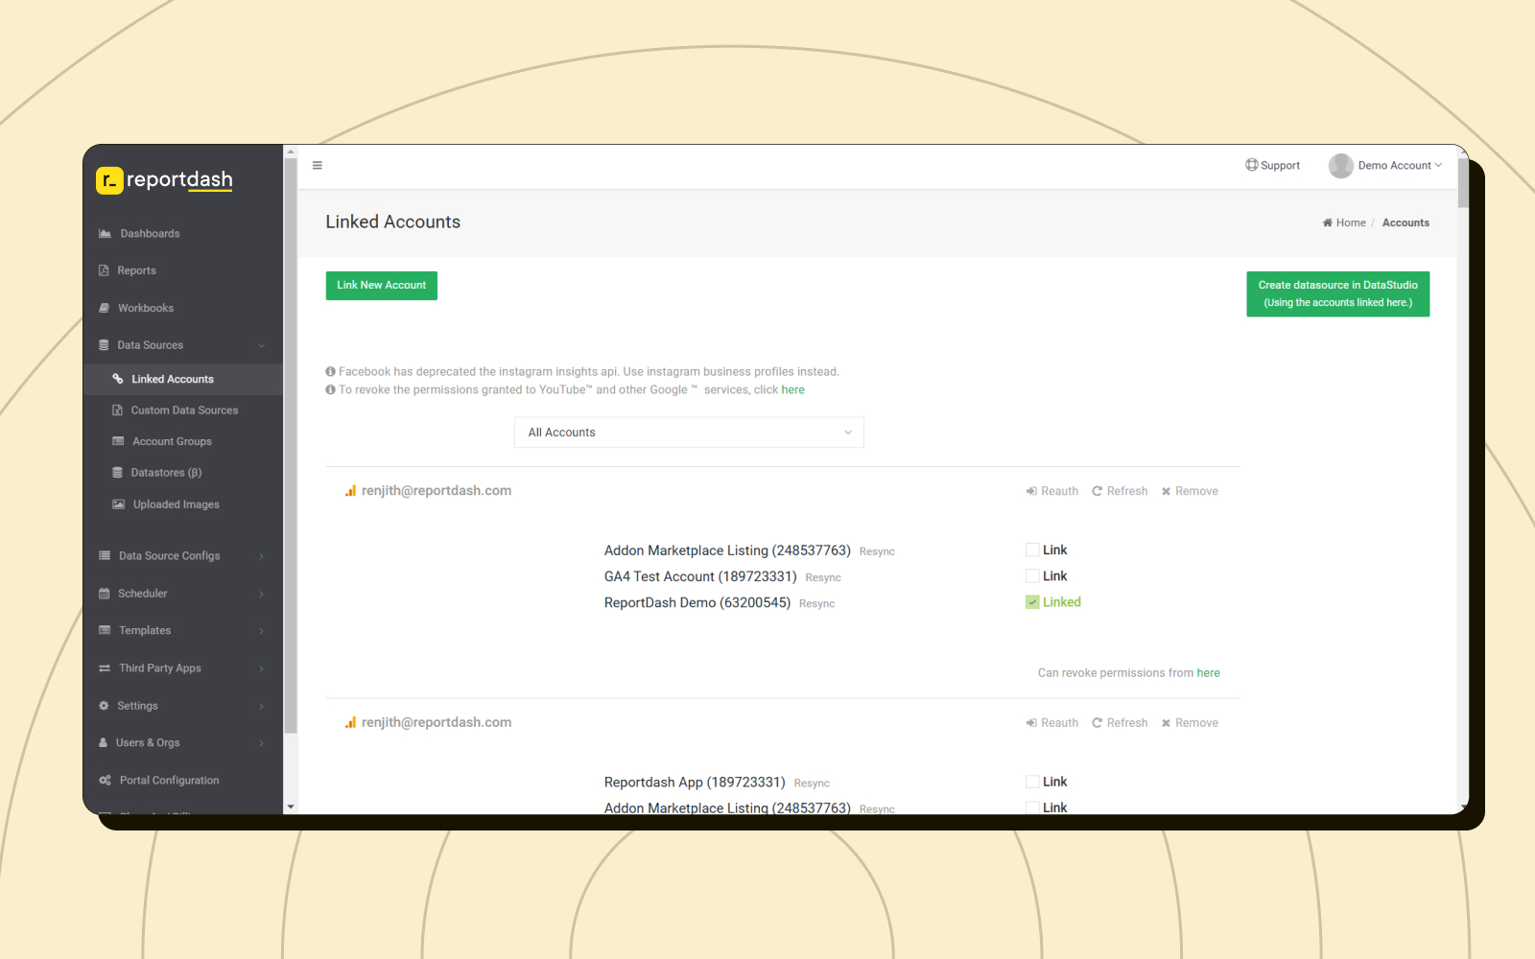Click the Demo Account avatar
This screenshot has width=1535, height=959.
point(1340,166)
